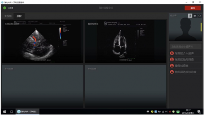Click the red exit button at top right

[193, 8]
